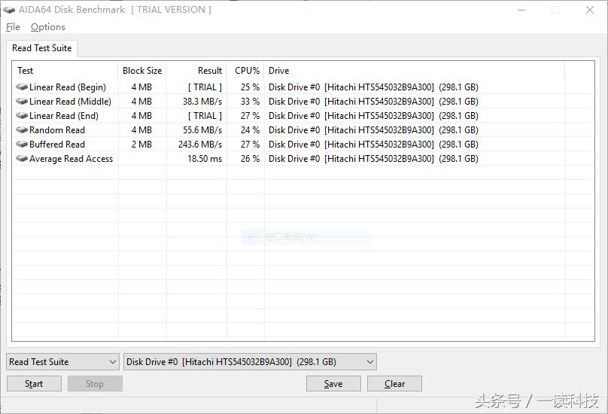The height and width of the screenshot is (414, 608).
Task: Select the Buffered Read row text
Action: (x=57, y=145)
